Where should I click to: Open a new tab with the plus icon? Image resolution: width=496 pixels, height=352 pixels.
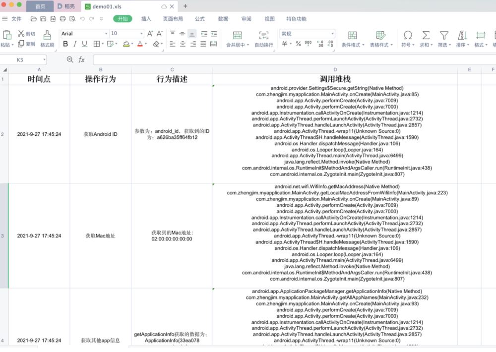coord(186,6)
